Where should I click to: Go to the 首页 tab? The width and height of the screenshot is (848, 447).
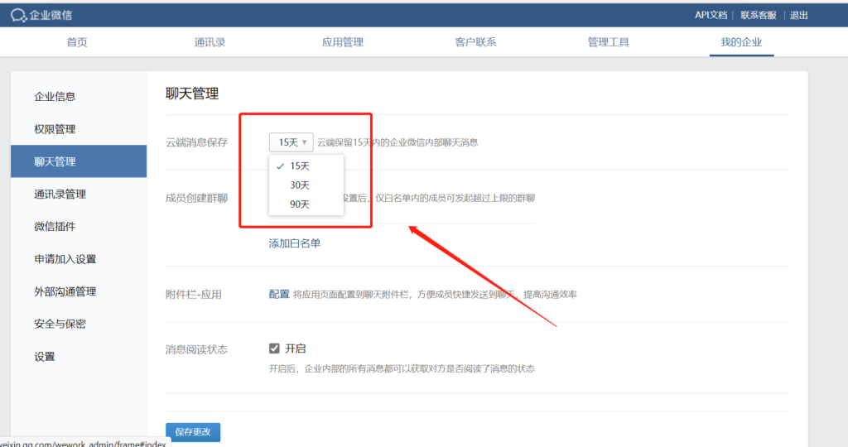click(77, 42)
